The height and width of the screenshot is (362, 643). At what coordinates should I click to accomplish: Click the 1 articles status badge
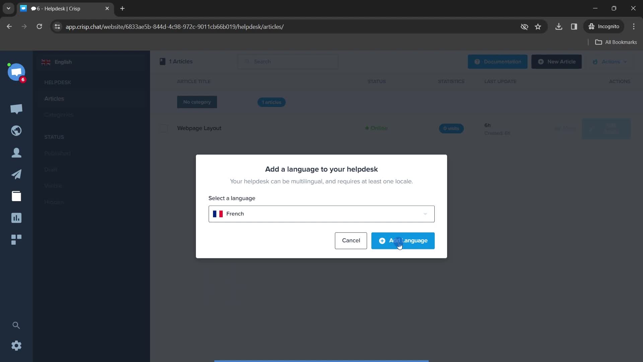(x=271, y=102)
